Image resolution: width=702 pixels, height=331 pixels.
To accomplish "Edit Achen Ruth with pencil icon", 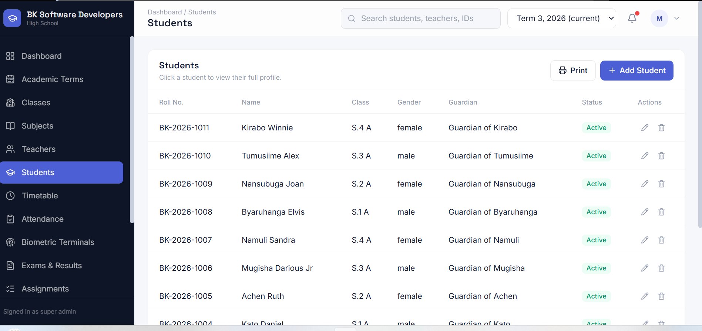I will (645, 296).
